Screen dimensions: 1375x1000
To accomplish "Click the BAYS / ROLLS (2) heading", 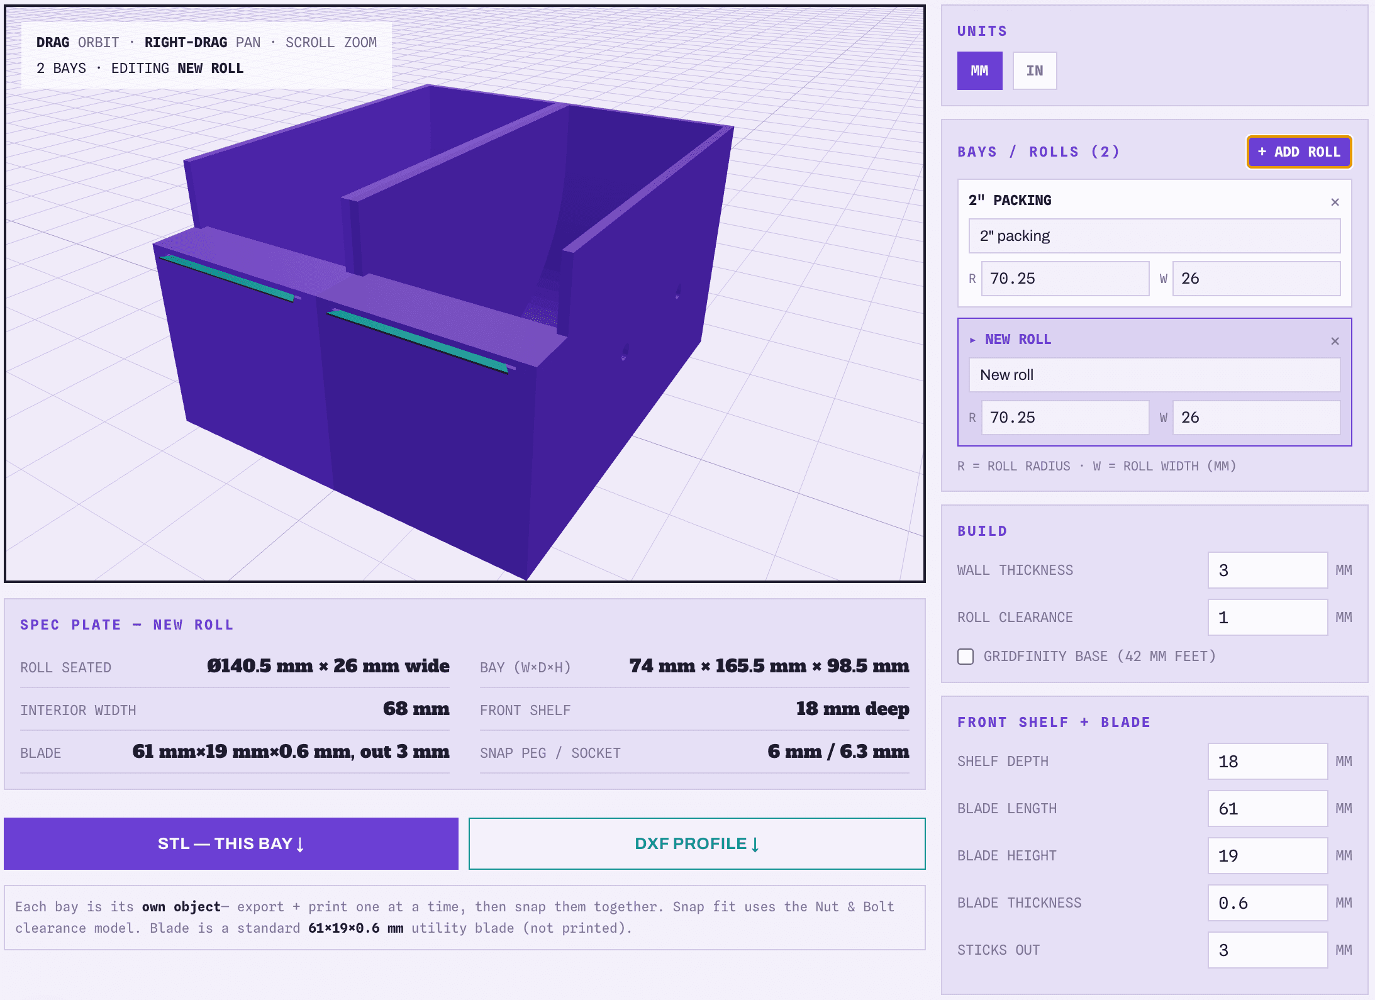I will coord(1038,152).
